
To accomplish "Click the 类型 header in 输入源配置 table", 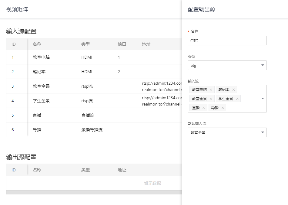I will pyautogui.click(x=85, y=44).
